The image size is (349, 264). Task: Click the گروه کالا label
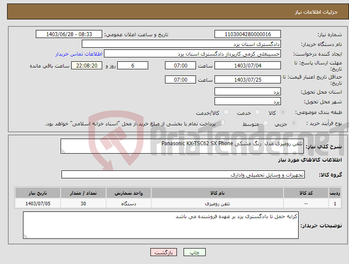click(x=330, y=175)
